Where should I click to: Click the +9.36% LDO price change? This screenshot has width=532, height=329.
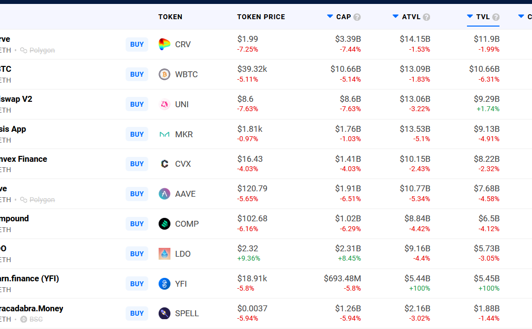pos(249,258)
